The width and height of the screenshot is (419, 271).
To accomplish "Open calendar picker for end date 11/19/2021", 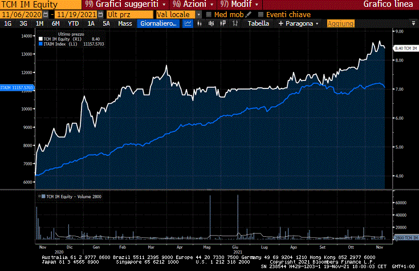I will 100,14.
